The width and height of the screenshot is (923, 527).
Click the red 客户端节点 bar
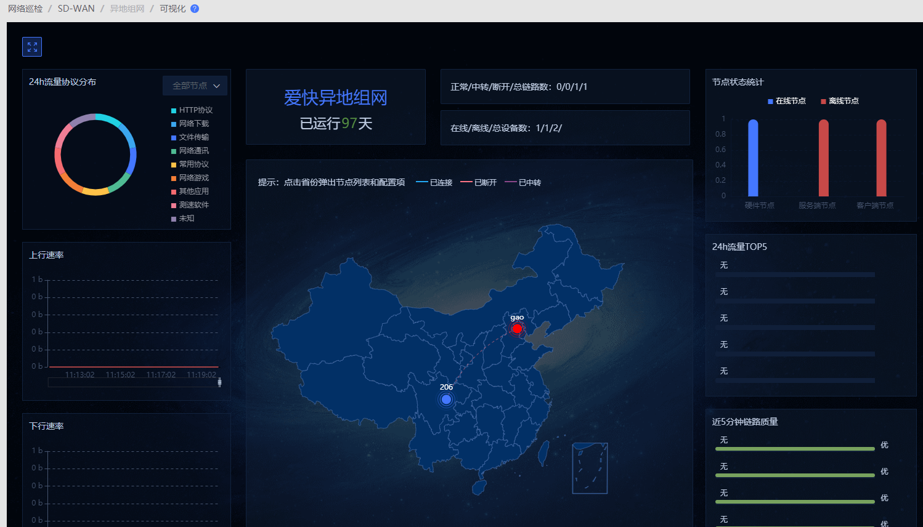click(881, 158)
